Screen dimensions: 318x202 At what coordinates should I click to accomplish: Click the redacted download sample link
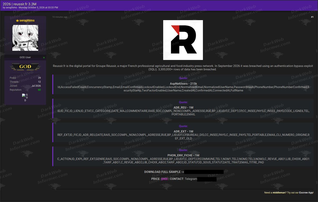(204, 172)
